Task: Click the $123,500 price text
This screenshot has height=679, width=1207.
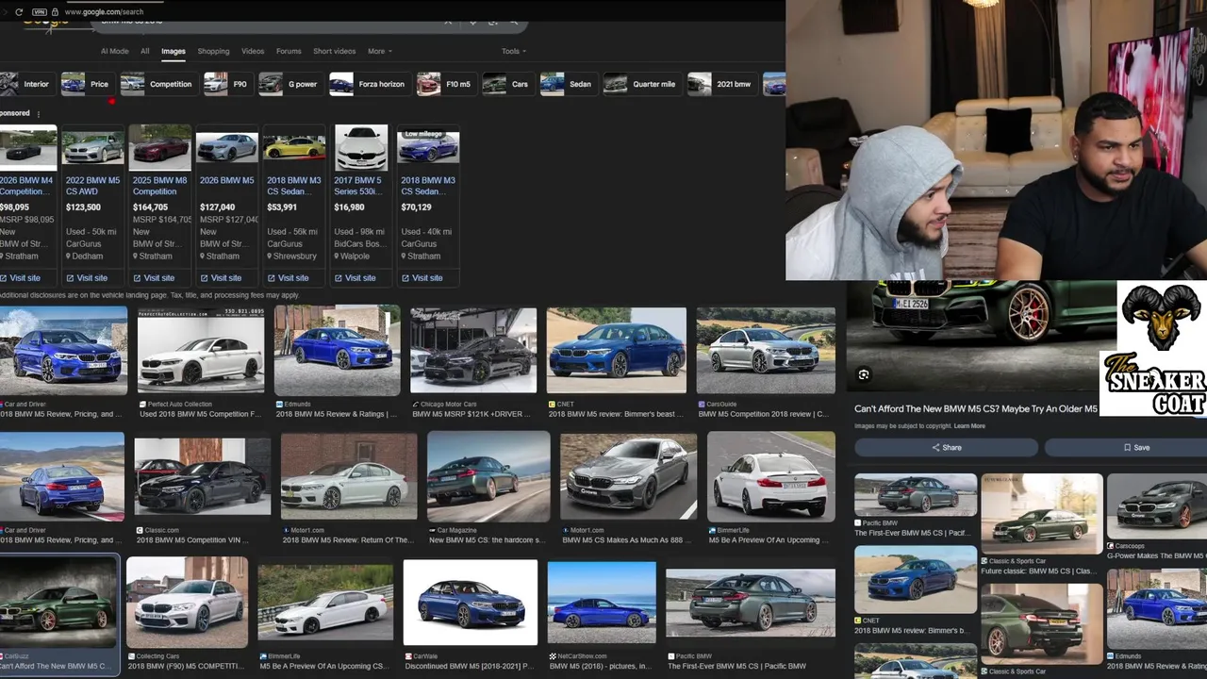Action: pos(83,207)
